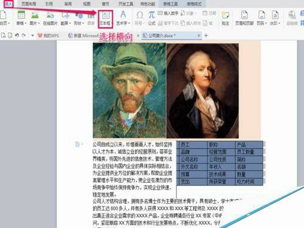The width and height of the screenshot is (304, 228).
Task: Click the 职称 table cell
Action: coord(221,145)
